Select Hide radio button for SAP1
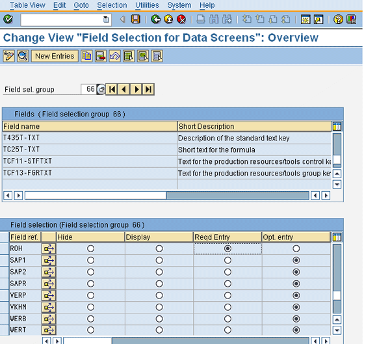Image resolution: width=390 pixels, height=344 pixels. (90, 260)
